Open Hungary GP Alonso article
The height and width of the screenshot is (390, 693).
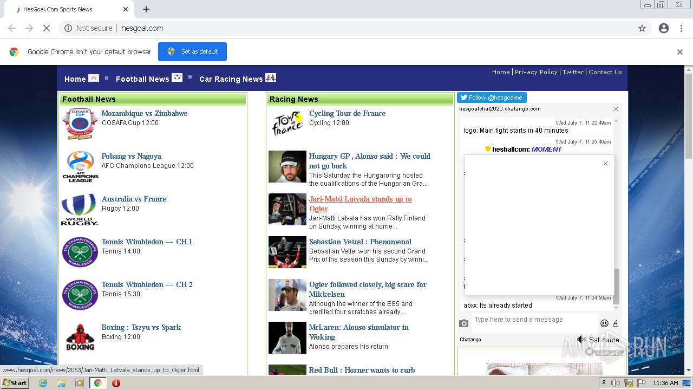(x=369, y=161)
